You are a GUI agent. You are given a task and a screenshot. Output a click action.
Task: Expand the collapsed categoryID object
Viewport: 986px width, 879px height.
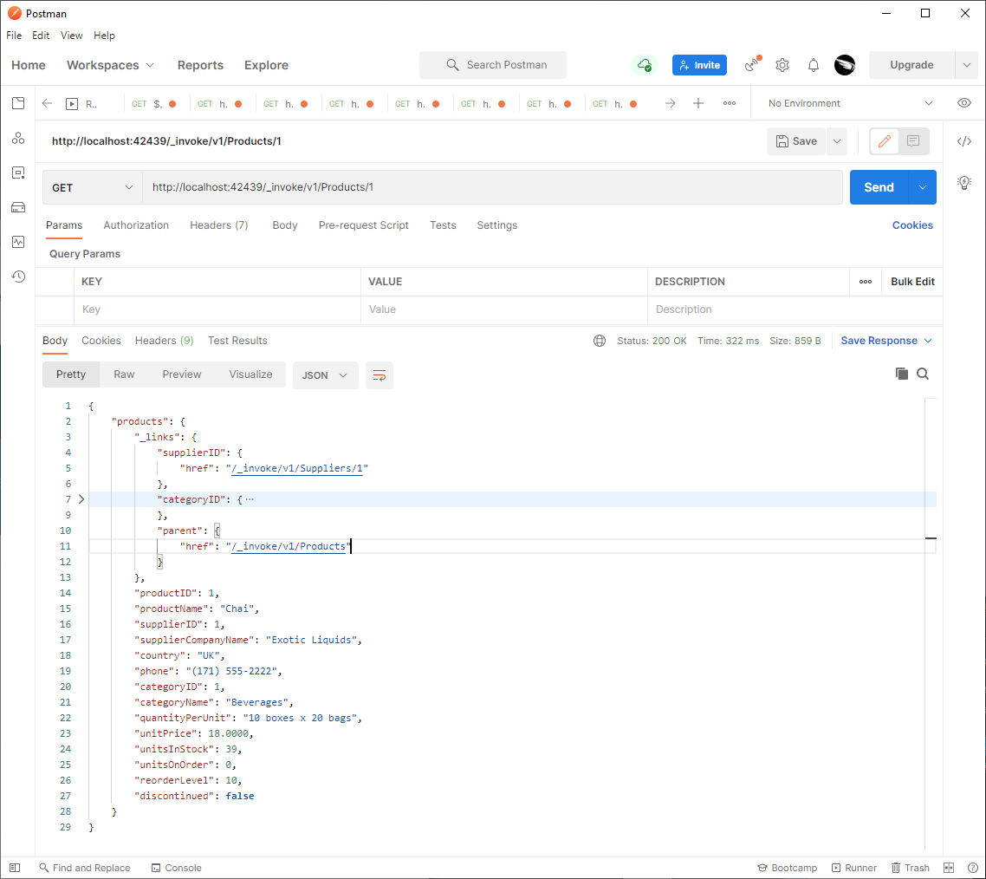coord(80,499)
